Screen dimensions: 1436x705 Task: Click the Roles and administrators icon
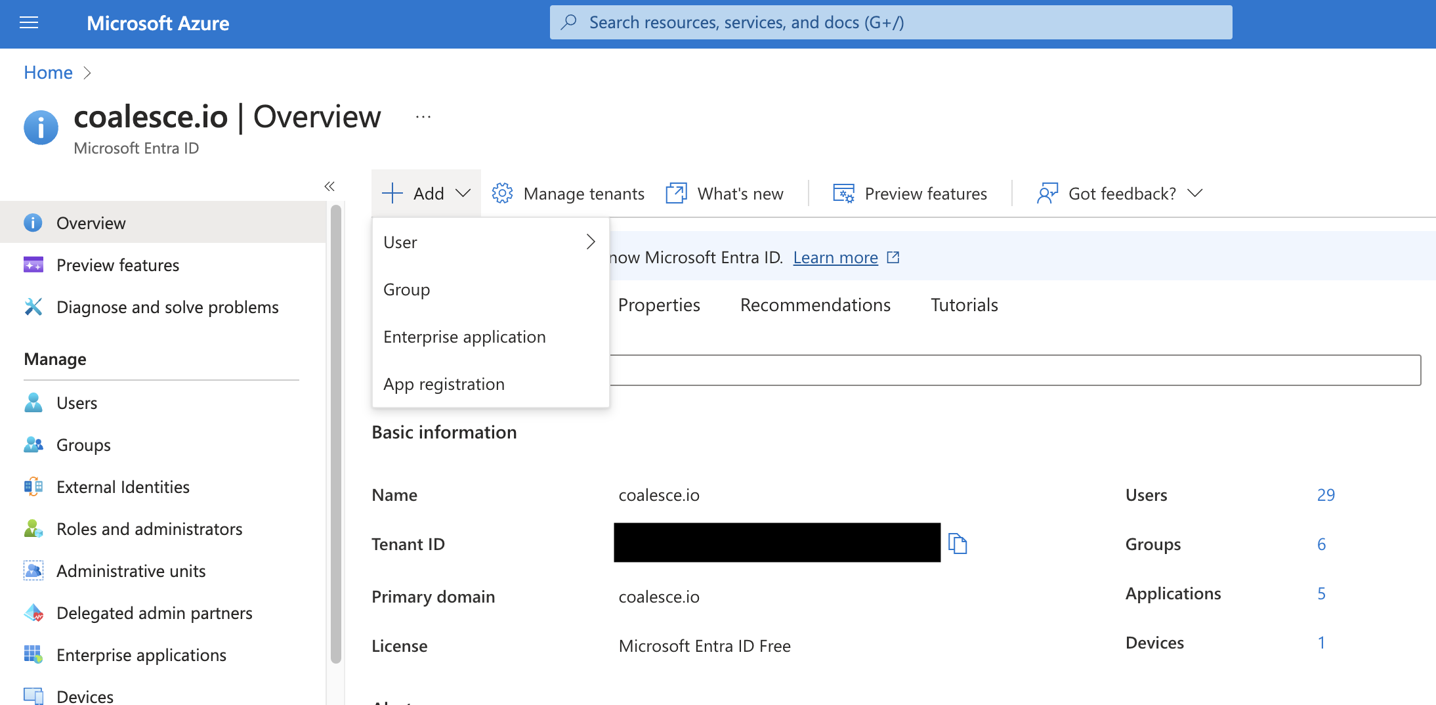33,528
